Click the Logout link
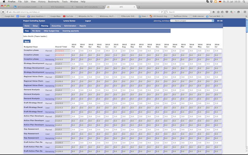The height and width of the screenshot is (155, 248). [88, 21]
